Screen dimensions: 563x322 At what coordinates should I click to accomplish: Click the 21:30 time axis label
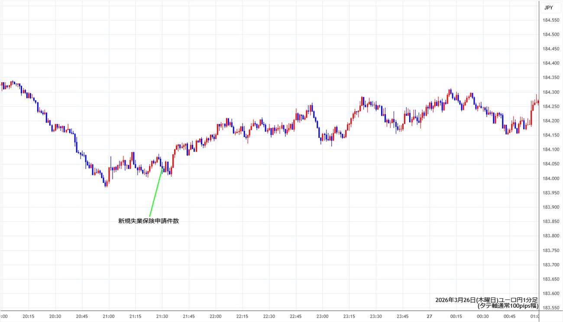(162, 316)
